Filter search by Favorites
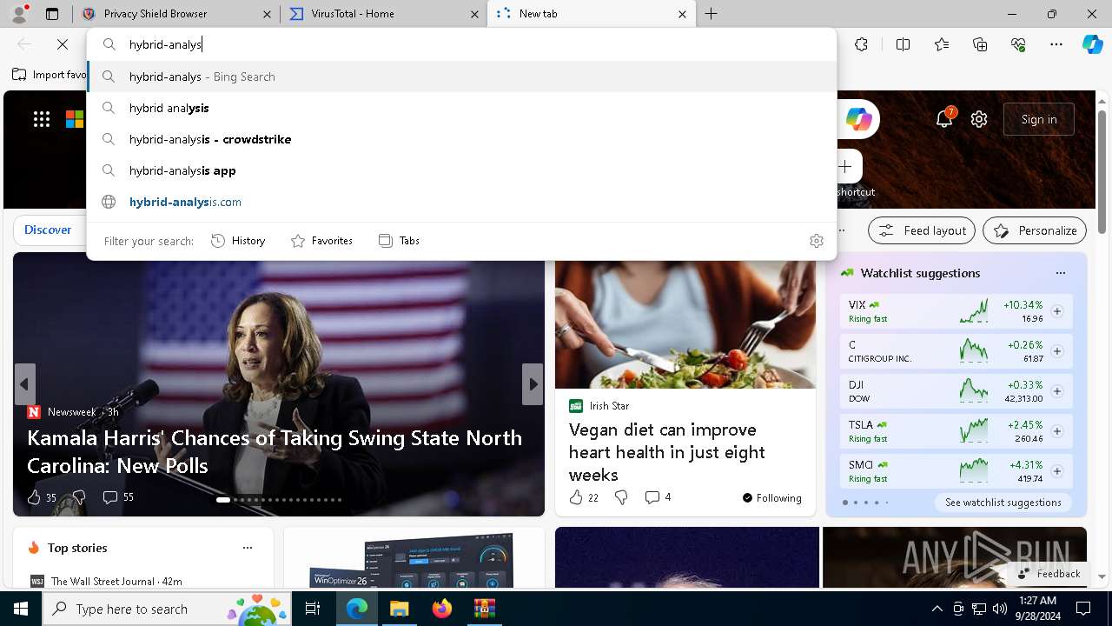This screenshot has width=1112, height=626. (x=321, y=241)
